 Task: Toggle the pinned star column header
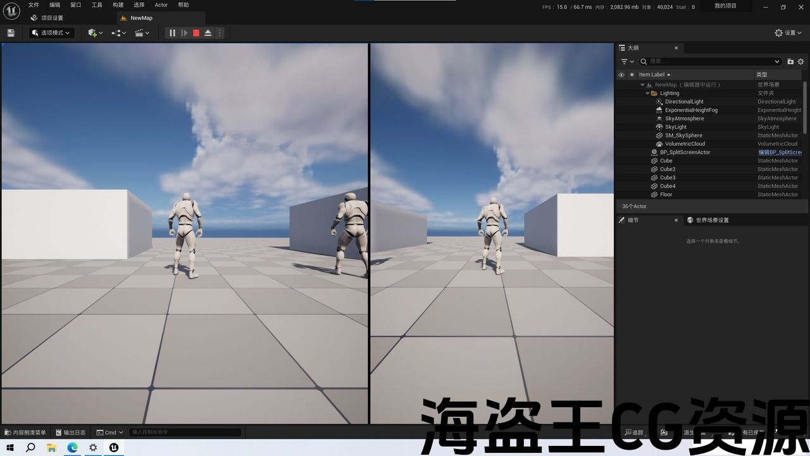632,75
